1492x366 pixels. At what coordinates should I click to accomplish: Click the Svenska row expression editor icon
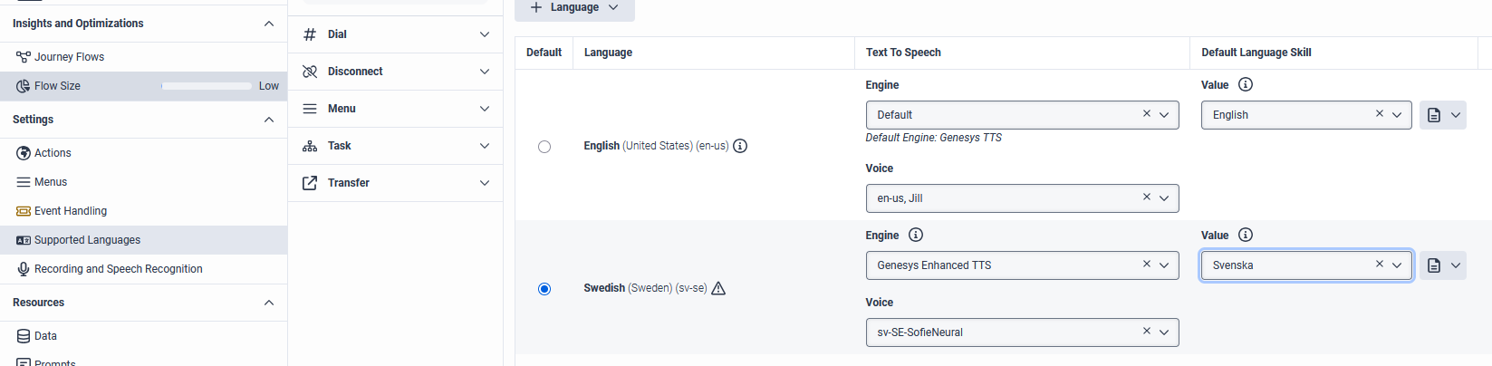[1434, 265]
